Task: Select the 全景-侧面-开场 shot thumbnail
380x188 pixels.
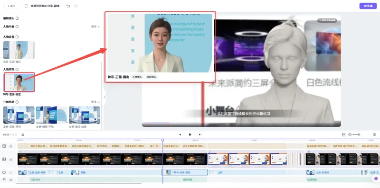Action: 52,115
